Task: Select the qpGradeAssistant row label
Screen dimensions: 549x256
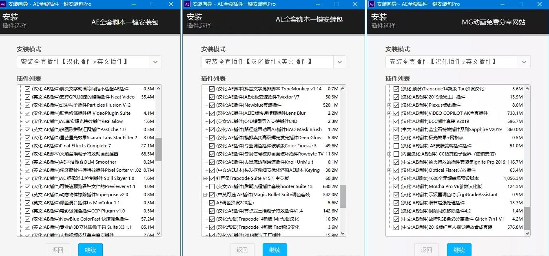Action: (x=449, y=195)
